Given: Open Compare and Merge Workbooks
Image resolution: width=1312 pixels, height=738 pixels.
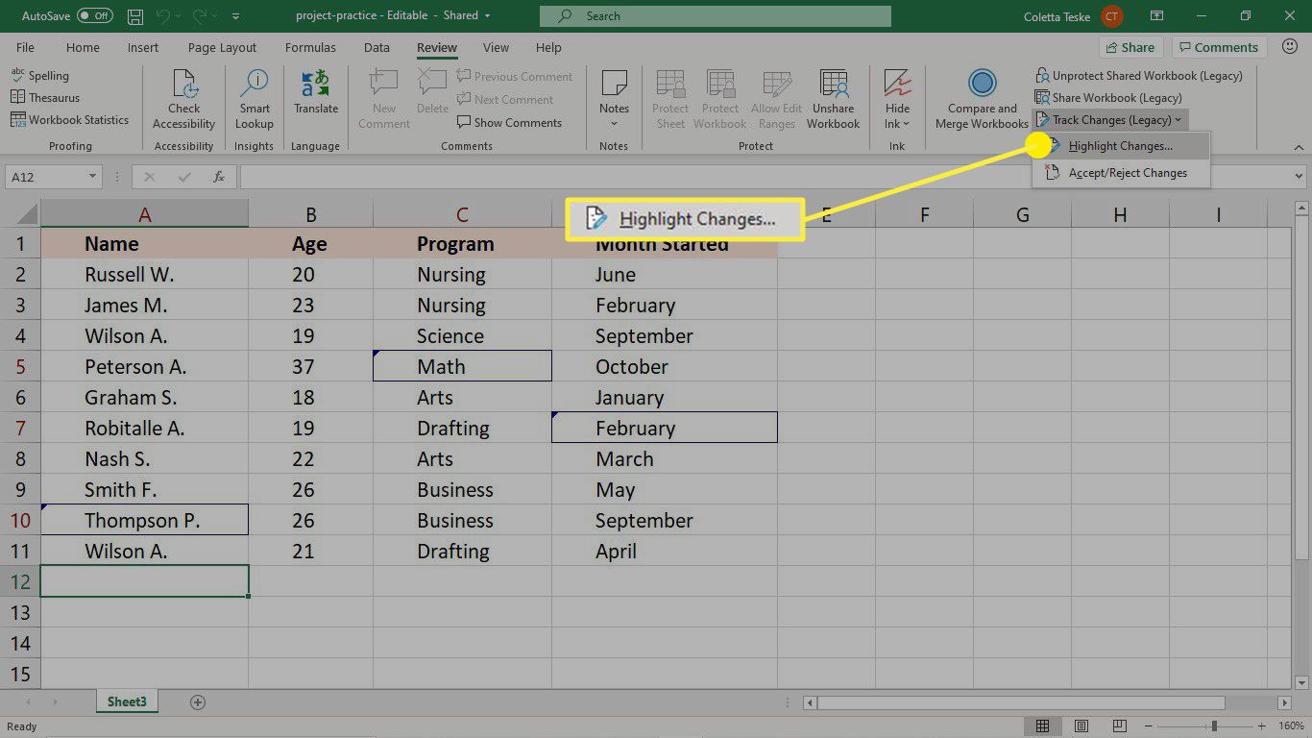Looking at the screenshot, I should (982, 99).
